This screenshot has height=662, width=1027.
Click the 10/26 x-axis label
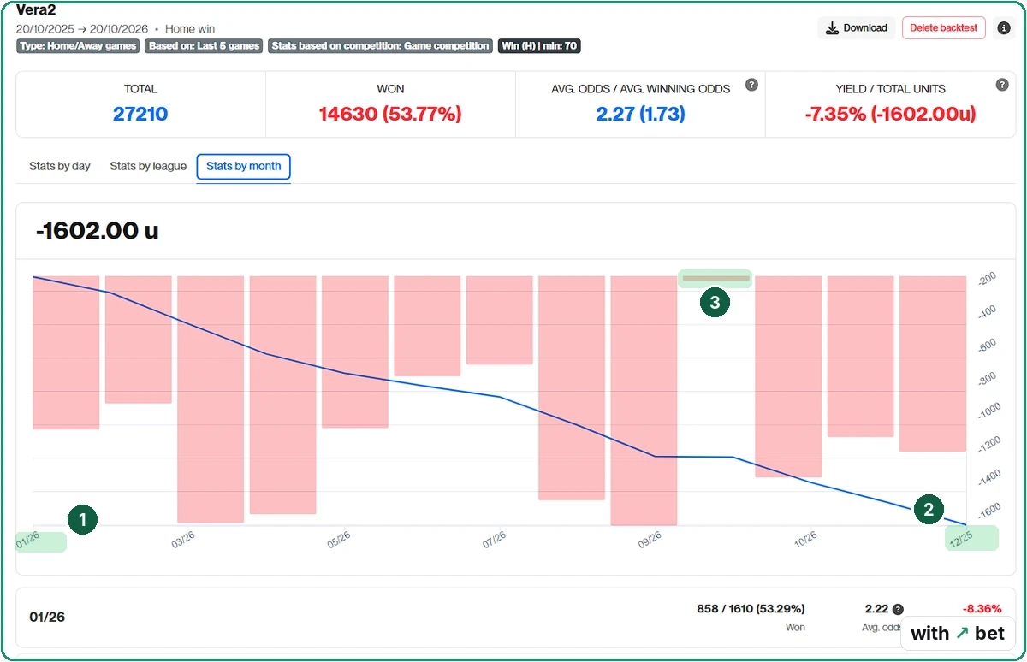click(x=806, y=540)
